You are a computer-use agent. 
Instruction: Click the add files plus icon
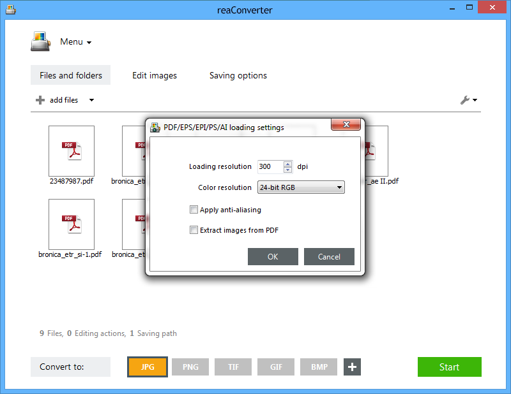(x=40, y=100)
